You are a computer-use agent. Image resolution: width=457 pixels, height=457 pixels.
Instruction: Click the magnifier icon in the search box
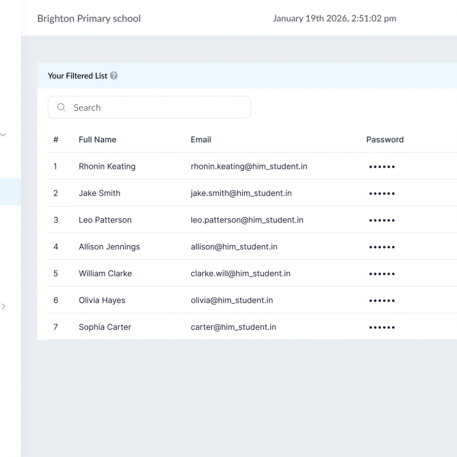[x=61, y=108]
